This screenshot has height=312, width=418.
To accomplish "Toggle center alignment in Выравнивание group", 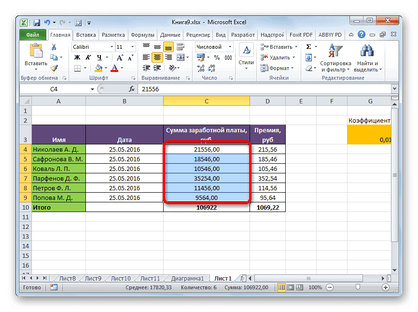I will click(x=157, y=57).
